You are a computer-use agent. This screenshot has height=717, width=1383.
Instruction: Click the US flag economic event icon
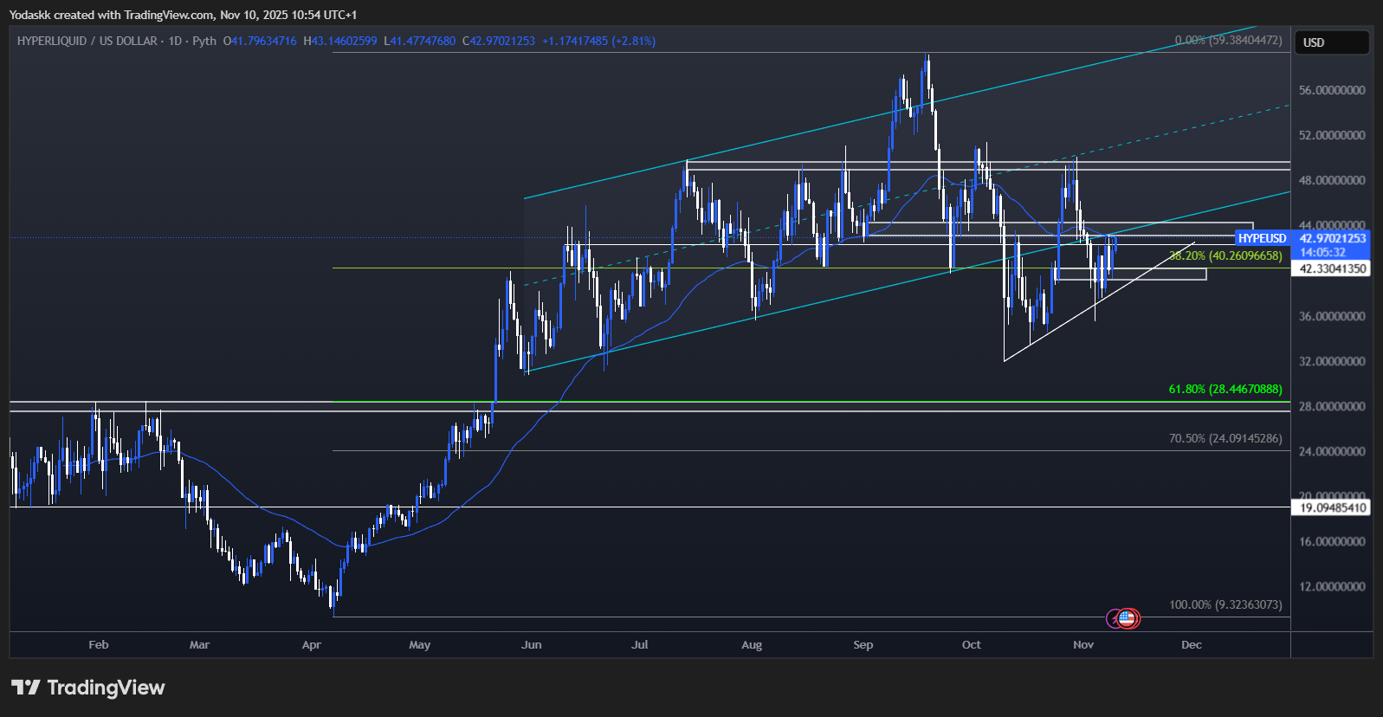pos(1127,618)
